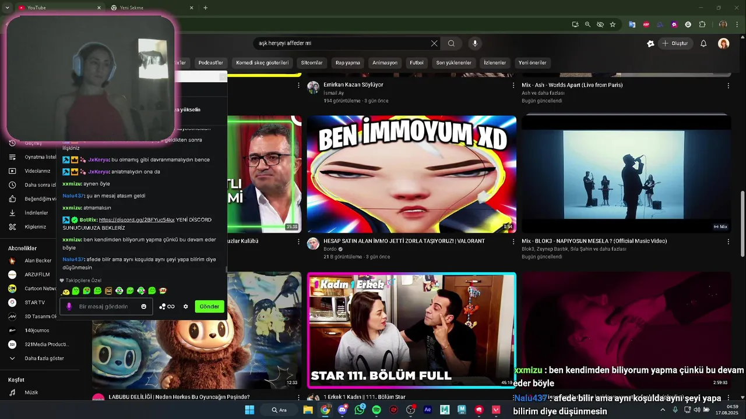The width and height of the screenshot is (746, 419).
Task: Open the Chrome three-dot menu
Action: (737, 24)
